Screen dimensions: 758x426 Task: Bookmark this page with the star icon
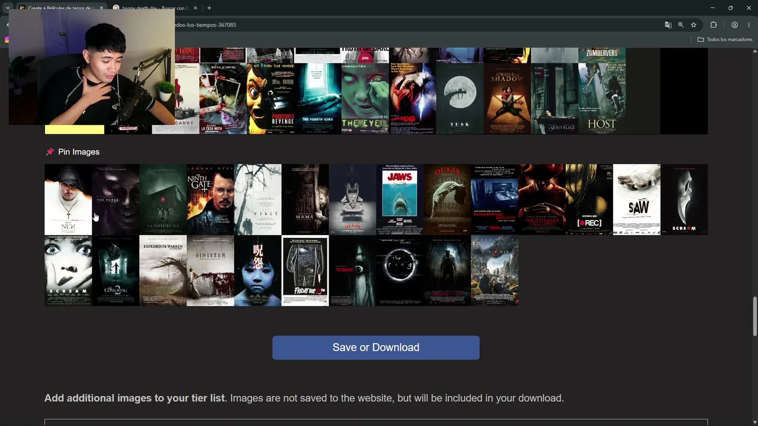(693, 25)
